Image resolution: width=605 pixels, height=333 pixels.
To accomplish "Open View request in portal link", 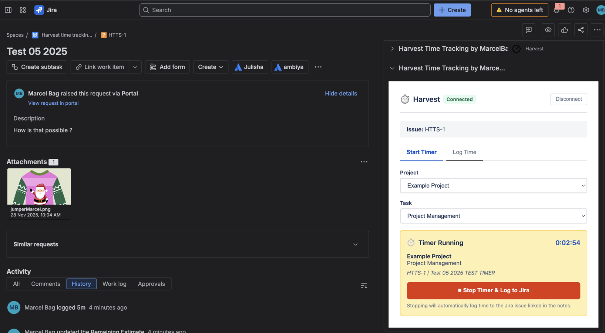I will pos(53,103).
